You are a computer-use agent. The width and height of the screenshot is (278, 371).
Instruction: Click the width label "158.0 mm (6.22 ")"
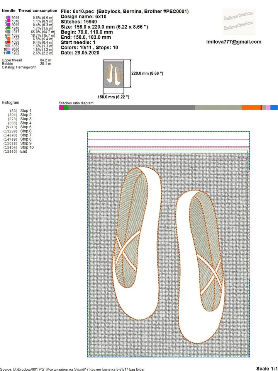(114, 97)
